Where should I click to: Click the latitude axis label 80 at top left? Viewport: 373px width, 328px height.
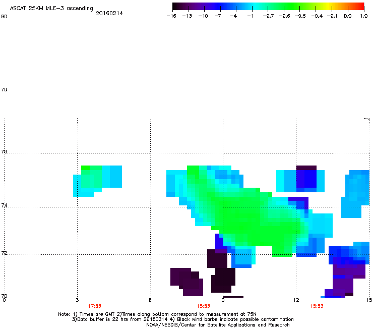coord(4,17)
